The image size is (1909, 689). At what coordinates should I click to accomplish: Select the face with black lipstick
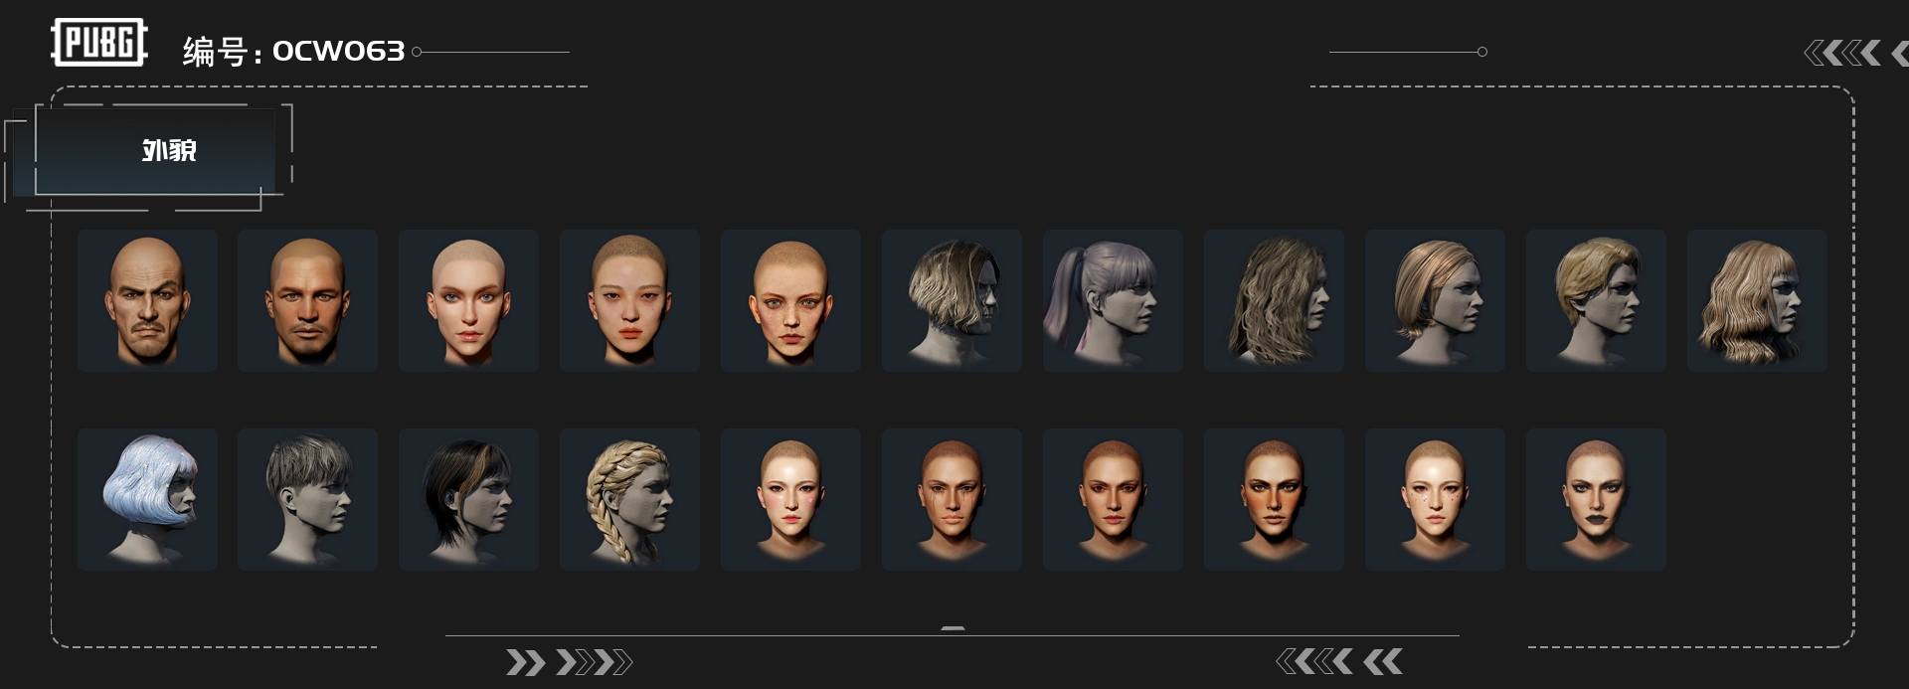click(1596, 499)
